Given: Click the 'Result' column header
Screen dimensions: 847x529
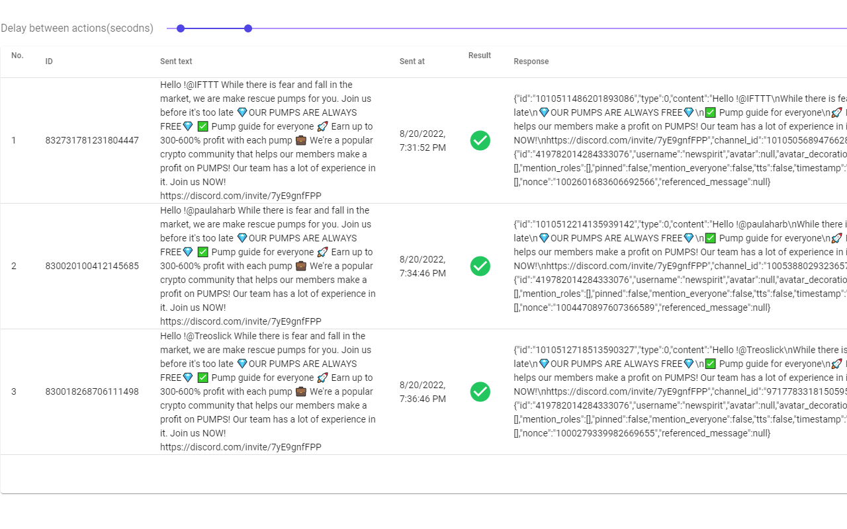Looking at the screenshot, I should [x=480, y=56].
